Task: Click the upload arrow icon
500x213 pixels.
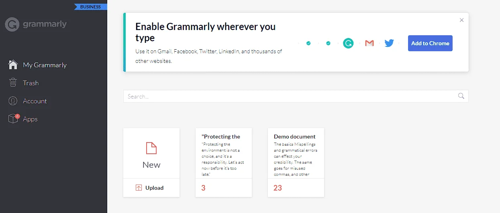Action: pyautogui.click(x=139, y=188)
